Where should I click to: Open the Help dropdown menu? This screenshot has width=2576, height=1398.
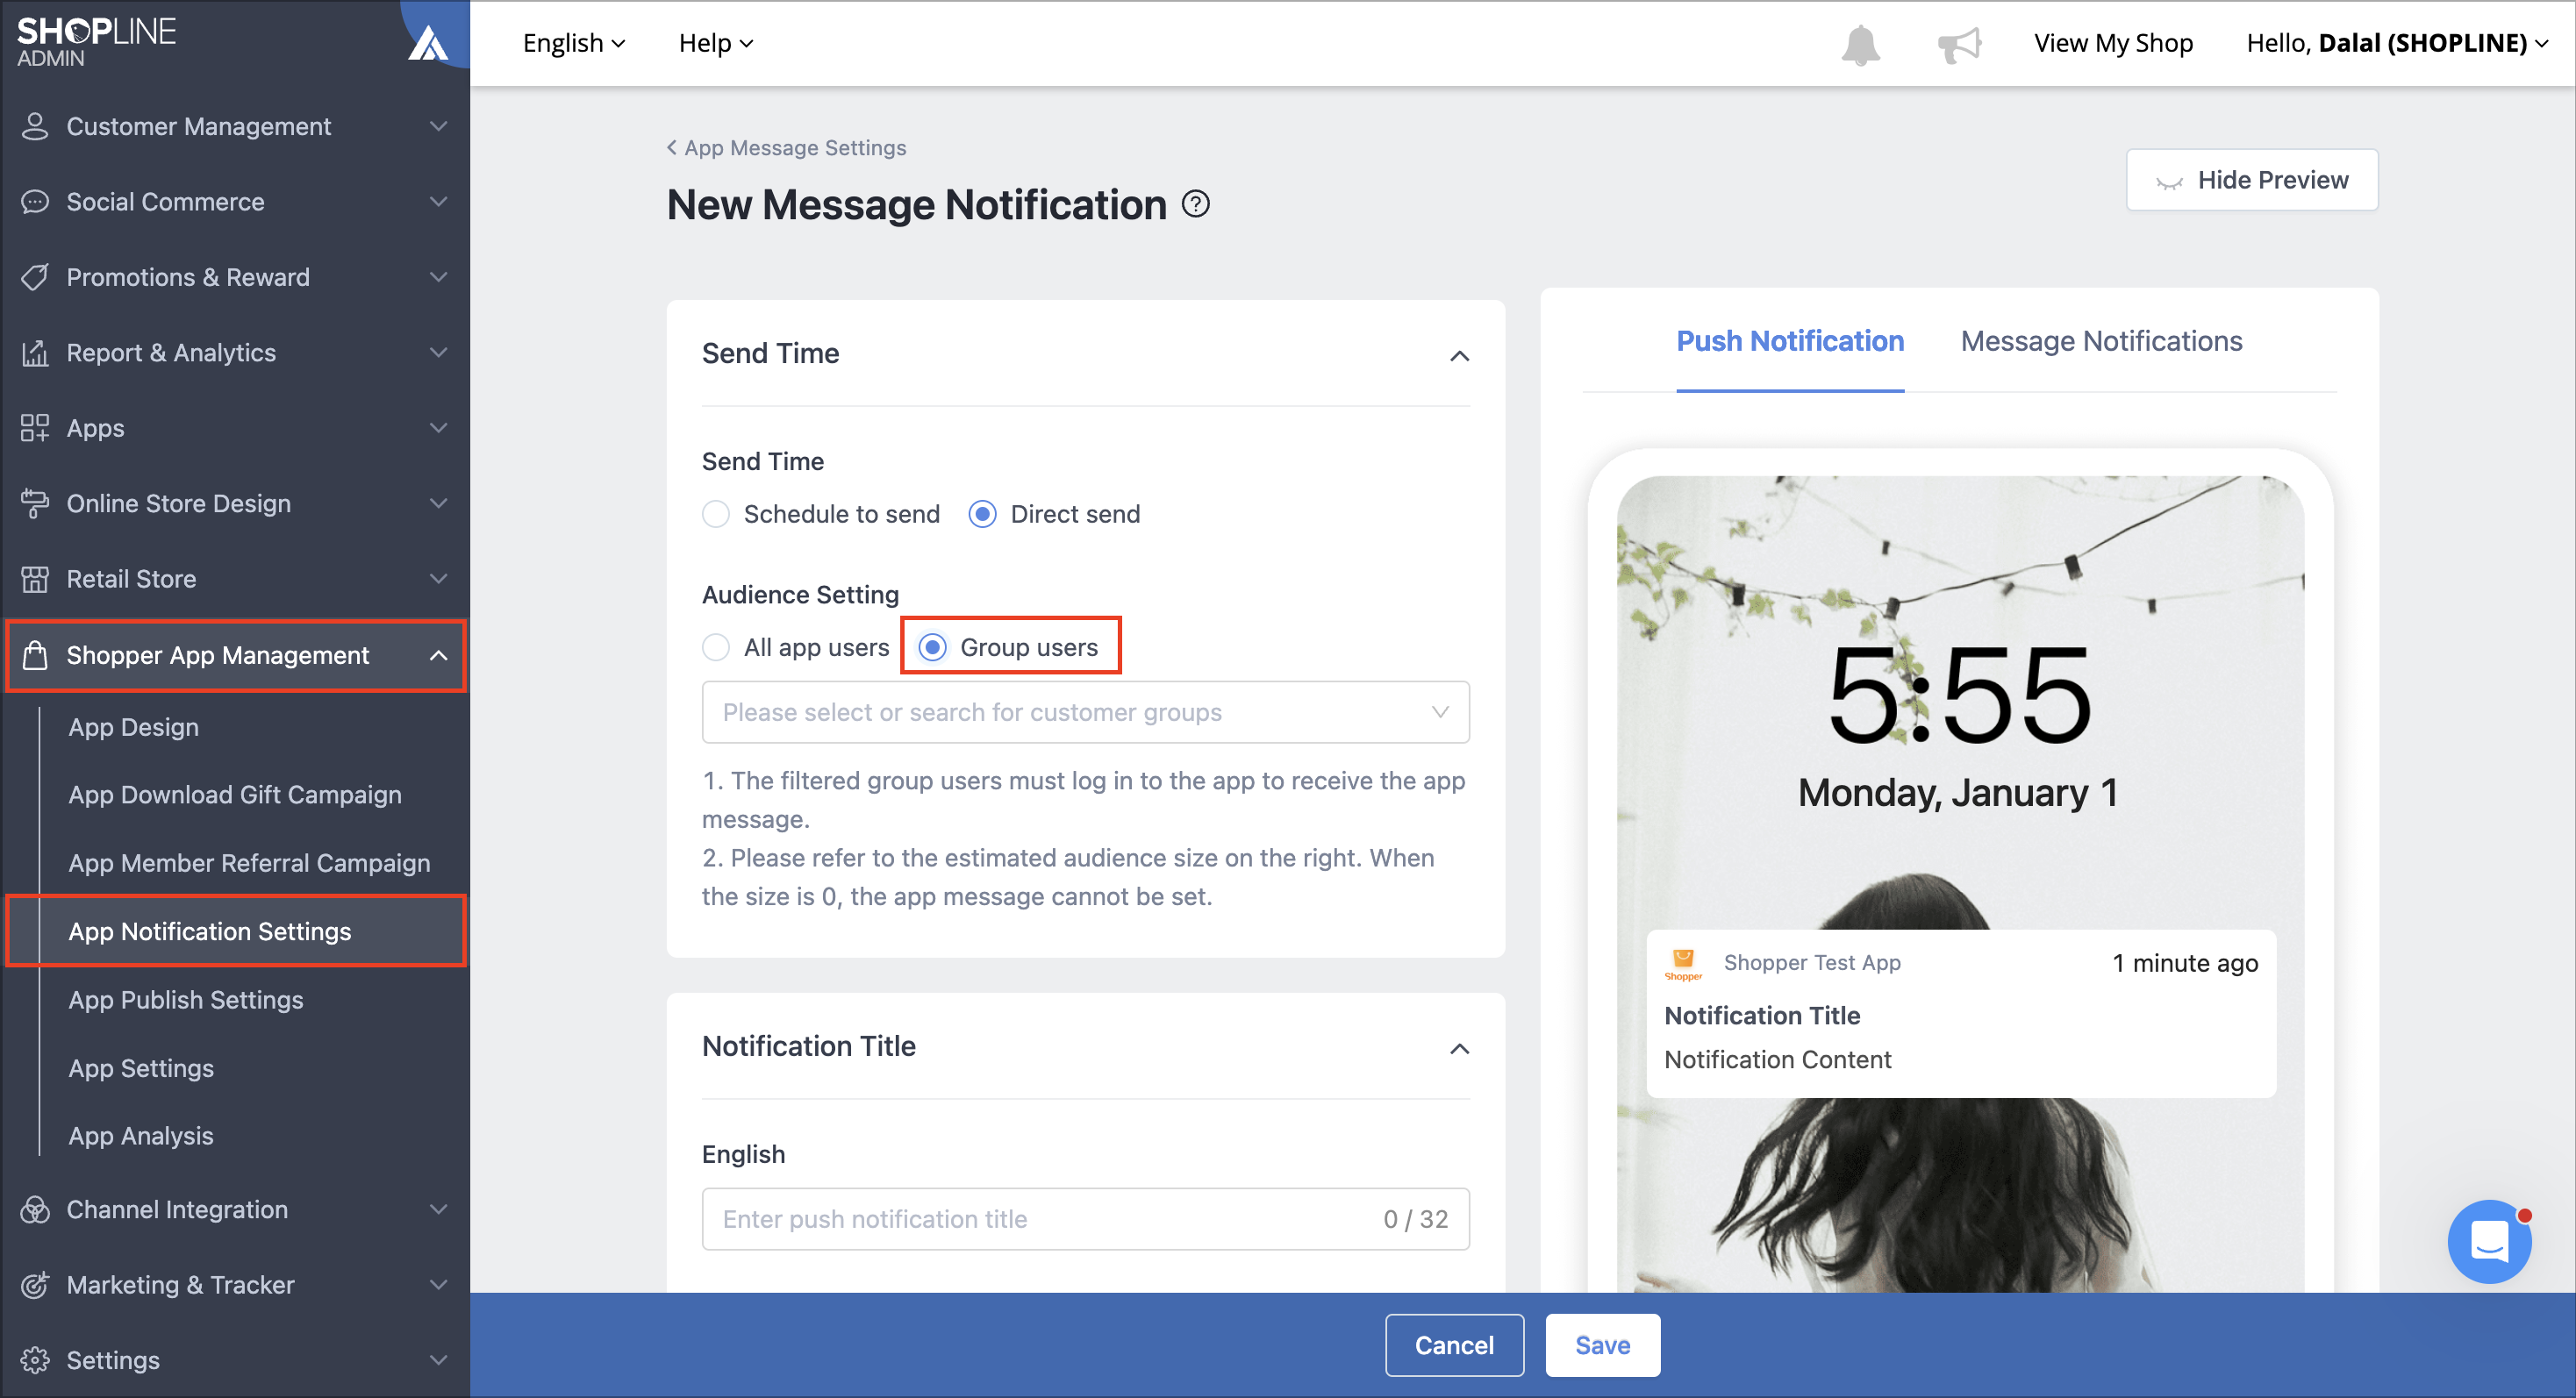716,43
